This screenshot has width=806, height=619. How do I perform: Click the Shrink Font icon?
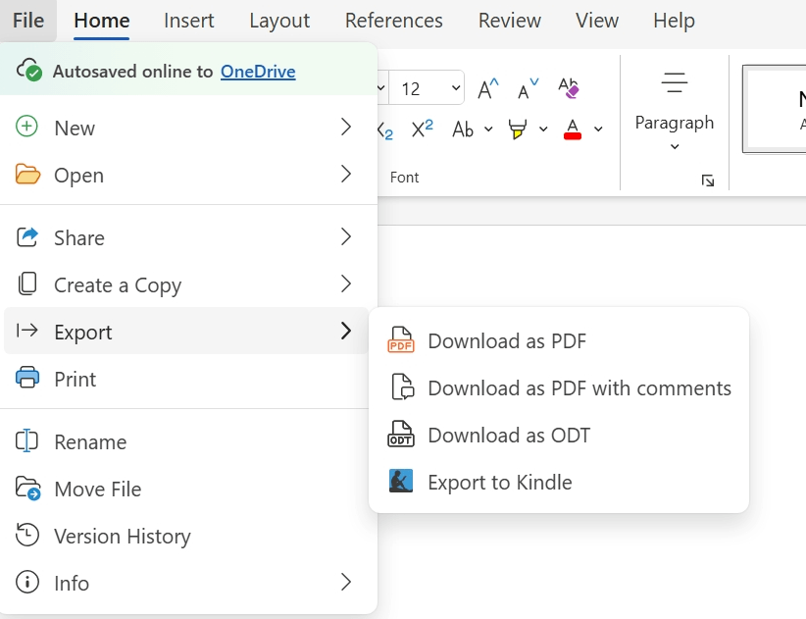(528, 89)
